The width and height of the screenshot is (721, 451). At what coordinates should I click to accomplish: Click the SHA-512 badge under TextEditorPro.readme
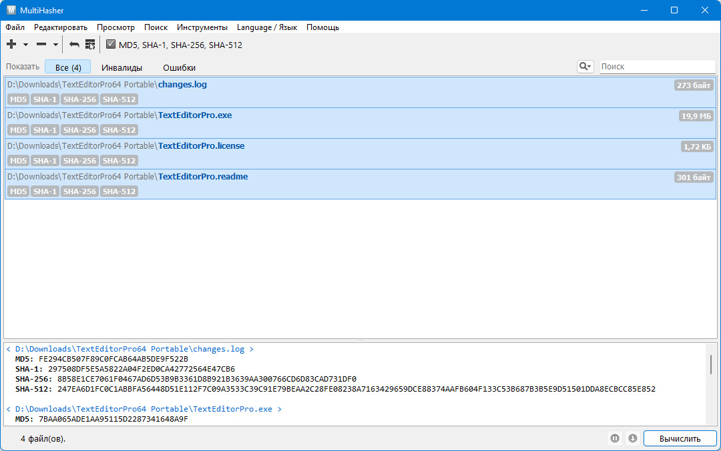119,191
